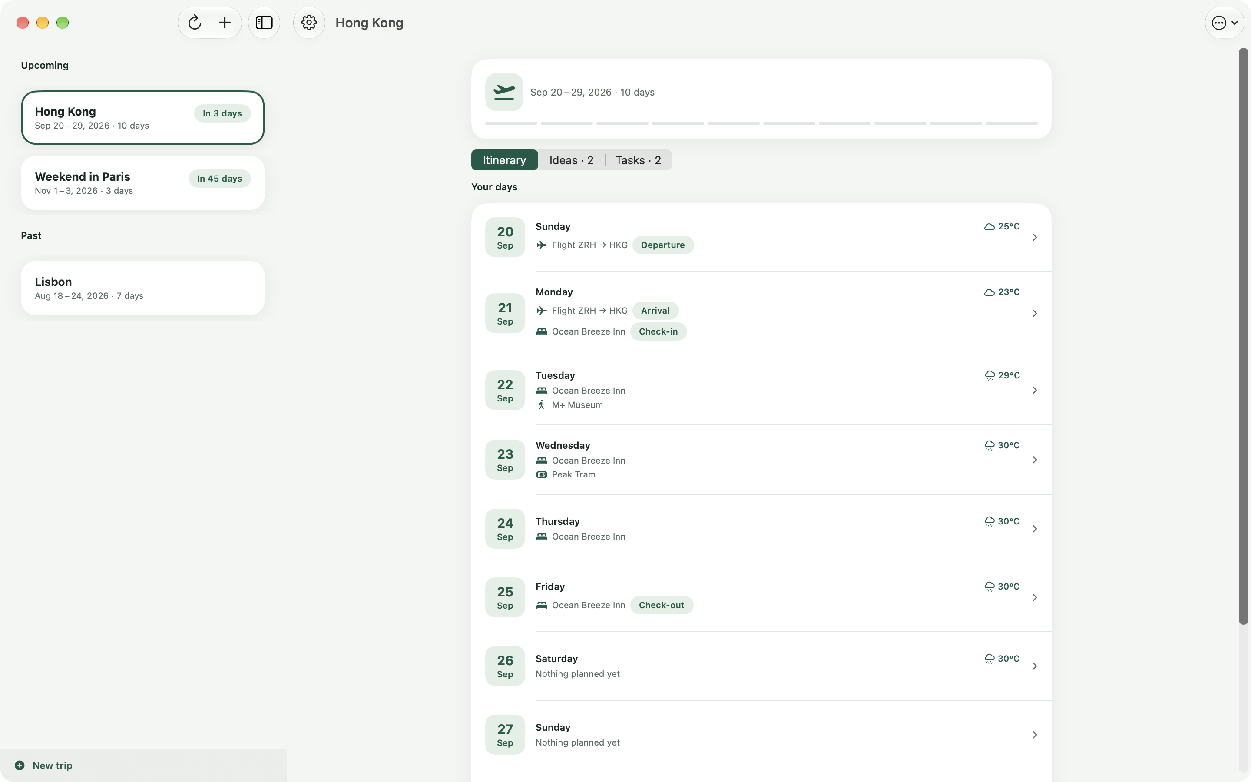The image size is (1251, 782).
Task: Click the refresh icon in toolbar
Action: point(194,23)
